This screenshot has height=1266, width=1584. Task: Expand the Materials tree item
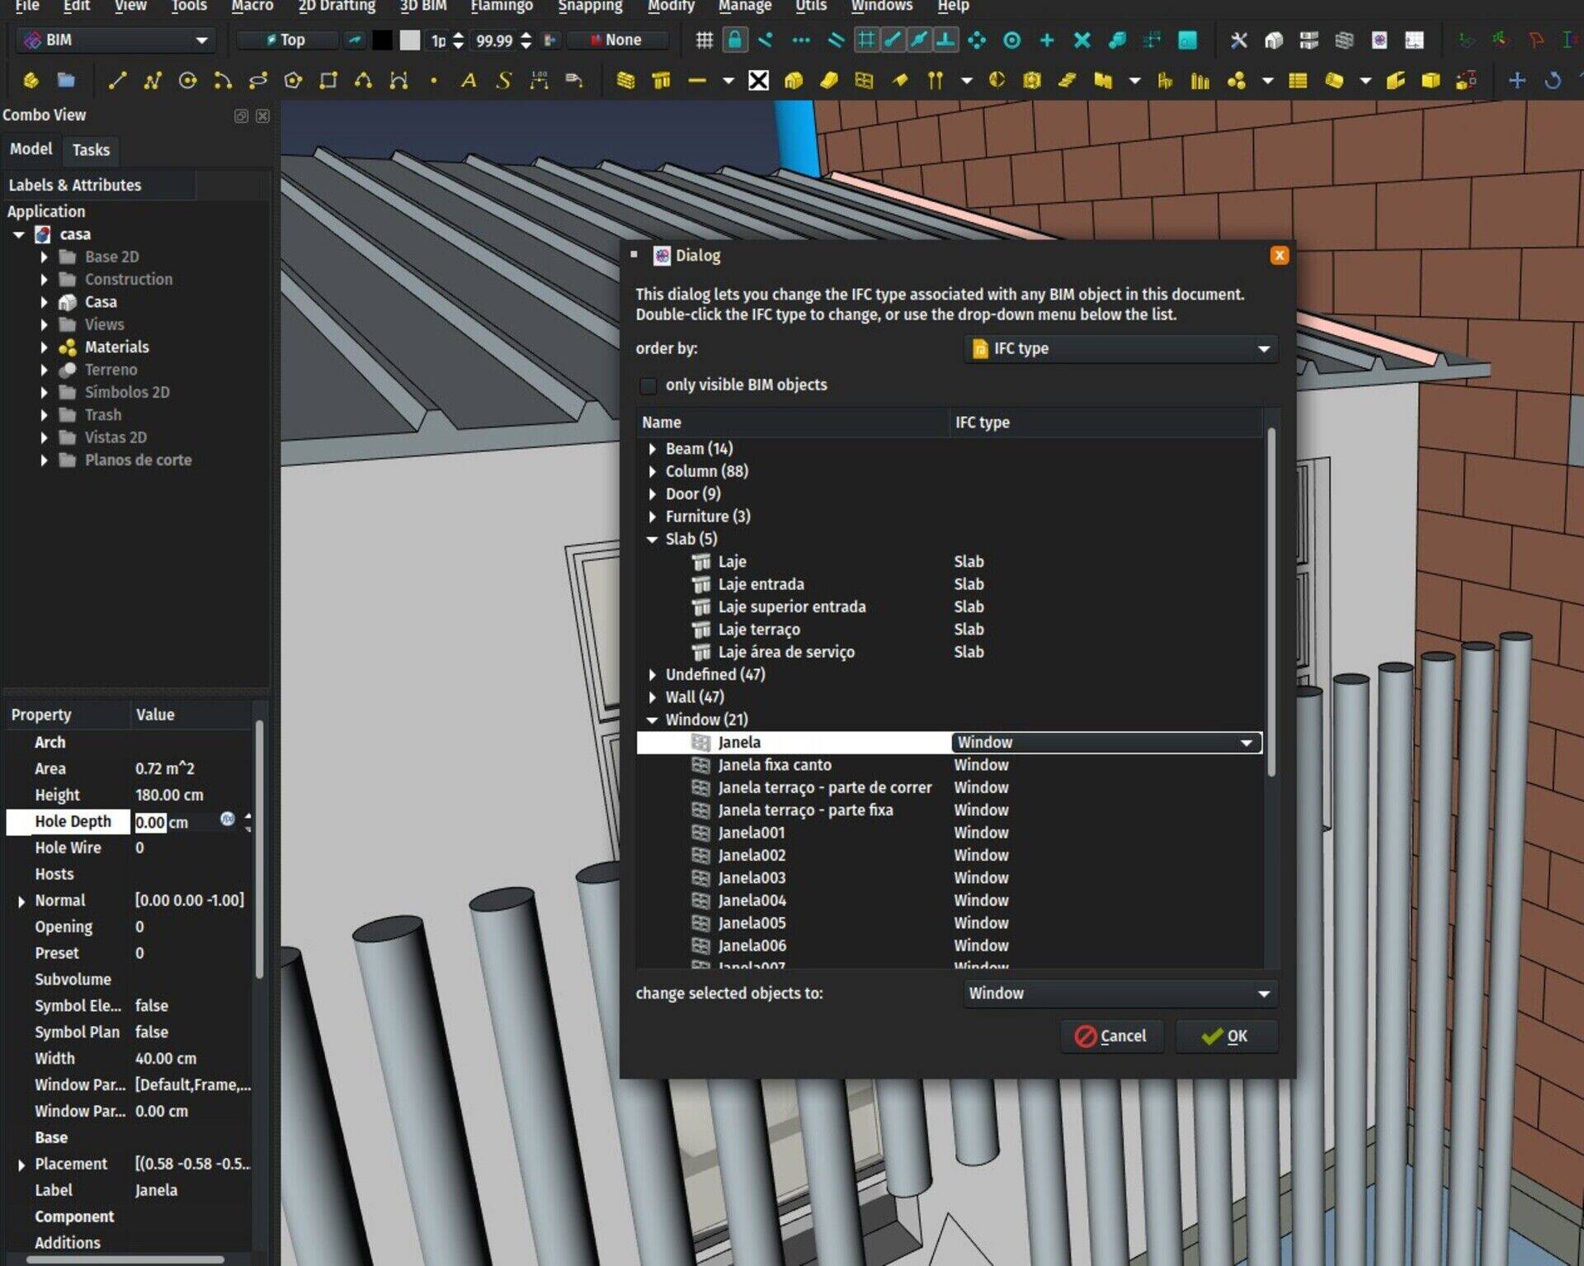44,347
